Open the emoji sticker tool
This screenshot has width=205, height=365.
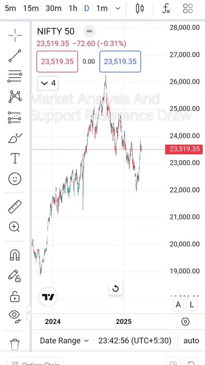15,179
